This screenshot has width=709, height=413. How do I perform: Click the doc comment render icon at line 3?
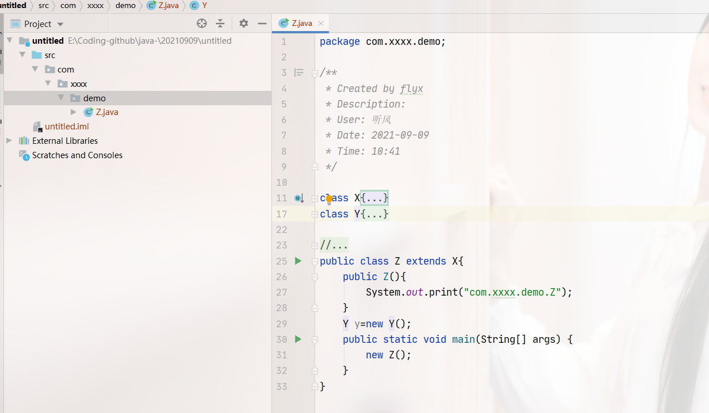(x=299, y=72)
